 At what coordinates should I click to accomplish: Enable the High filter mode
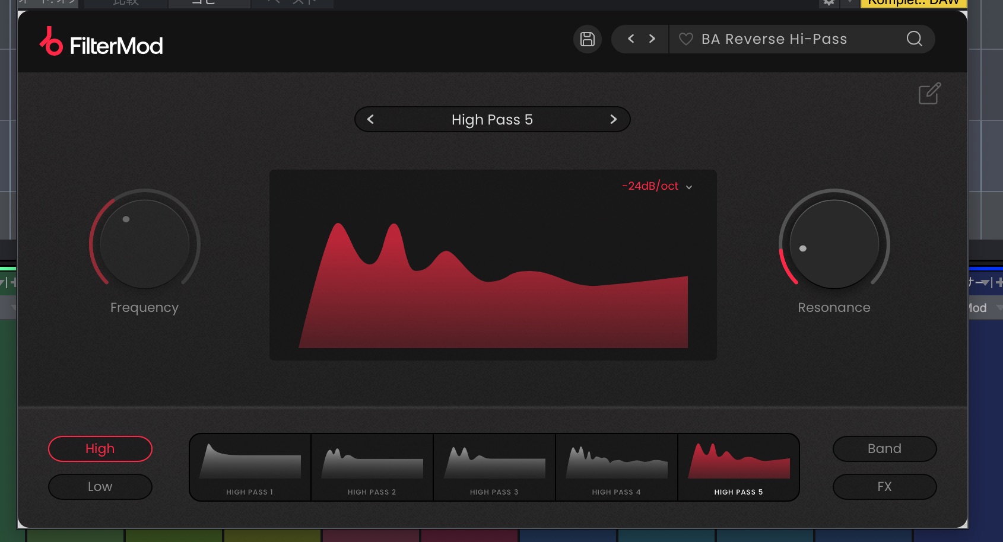(100, 449)
